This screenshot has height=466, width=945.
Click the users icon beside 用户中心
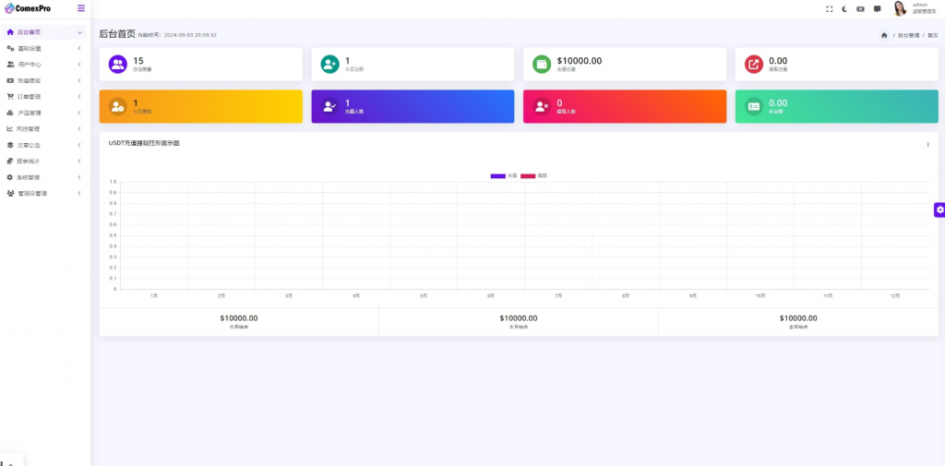[x=10, y=64]
